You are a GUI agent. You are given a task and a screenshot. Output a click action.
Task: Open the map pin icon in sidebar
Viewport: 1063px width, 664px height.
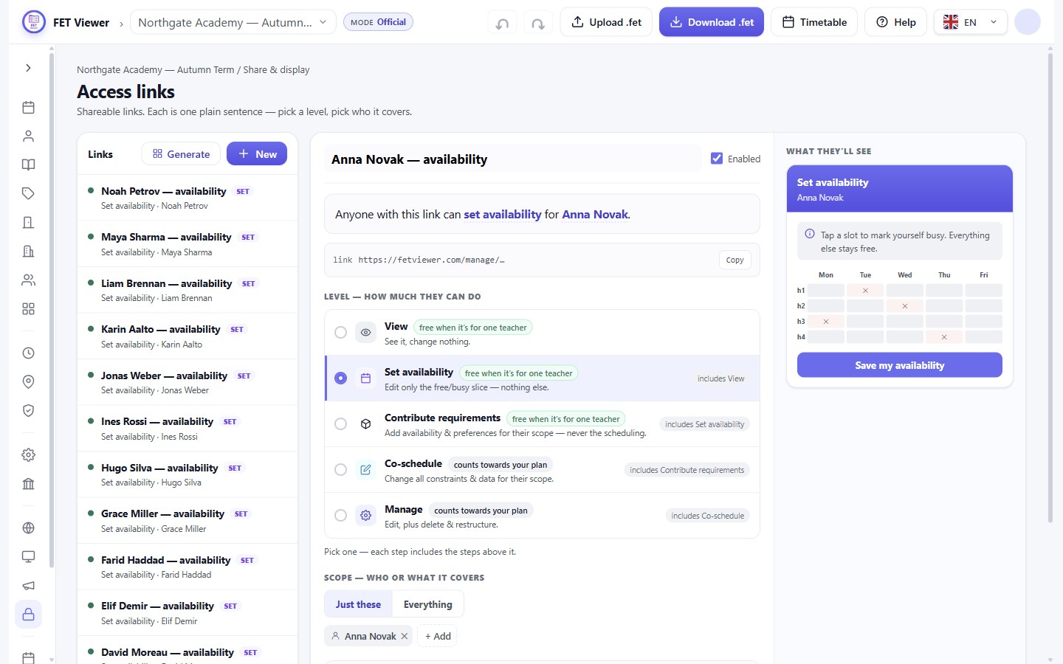click(x=29, y=382)
